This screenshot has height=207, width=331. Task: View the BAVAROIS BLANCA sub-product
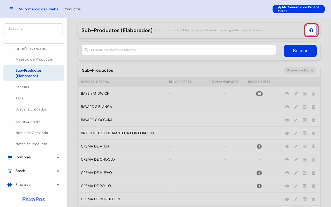287,107
